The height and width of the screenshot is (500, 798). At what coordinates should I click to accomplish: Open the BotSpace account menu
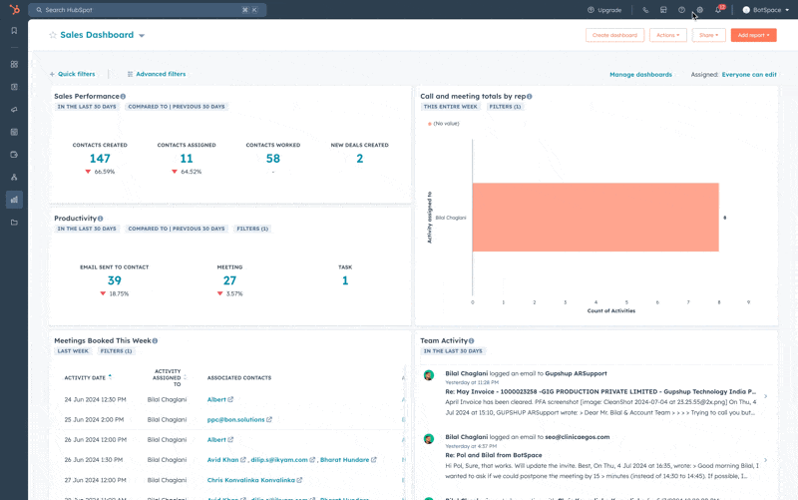coord(765,10)
